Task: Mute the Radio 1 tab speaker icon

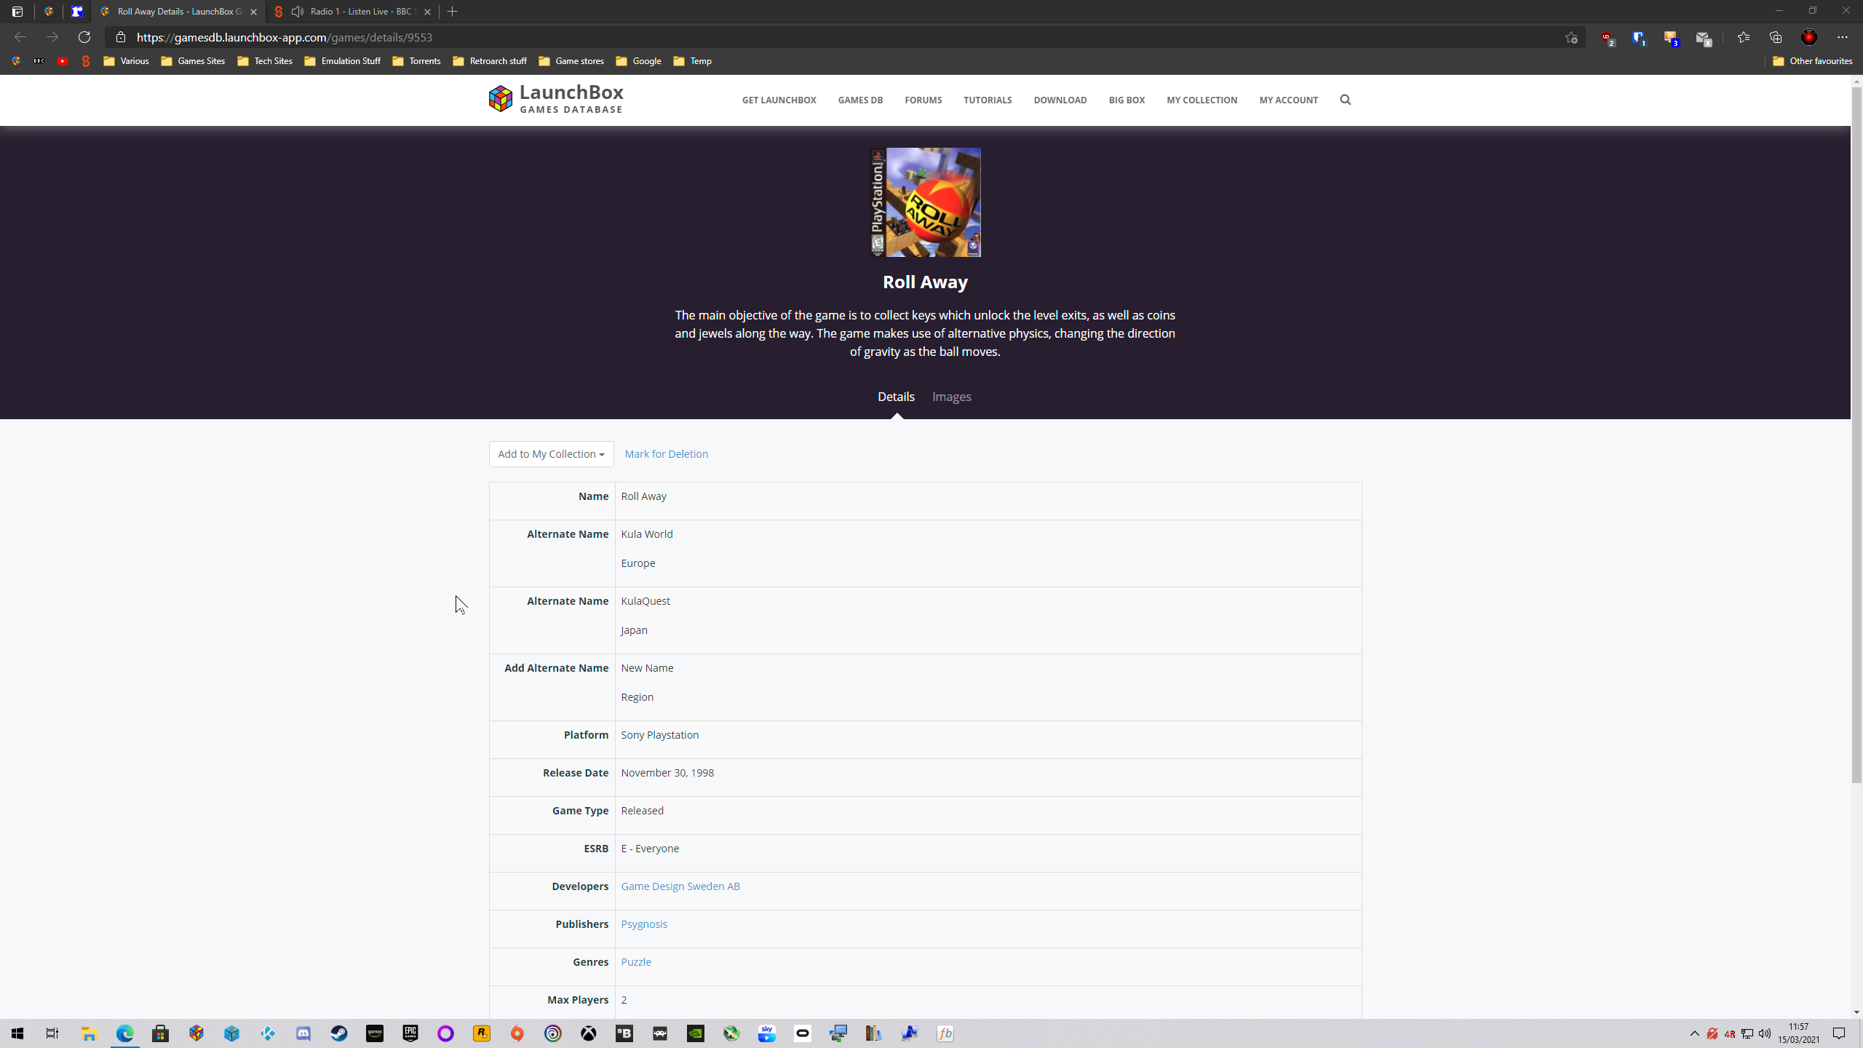Action: tap(298, 12)
